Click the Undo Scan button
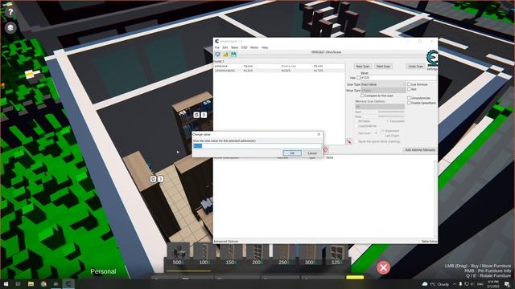The image size is (515, 289). [416, 66]
